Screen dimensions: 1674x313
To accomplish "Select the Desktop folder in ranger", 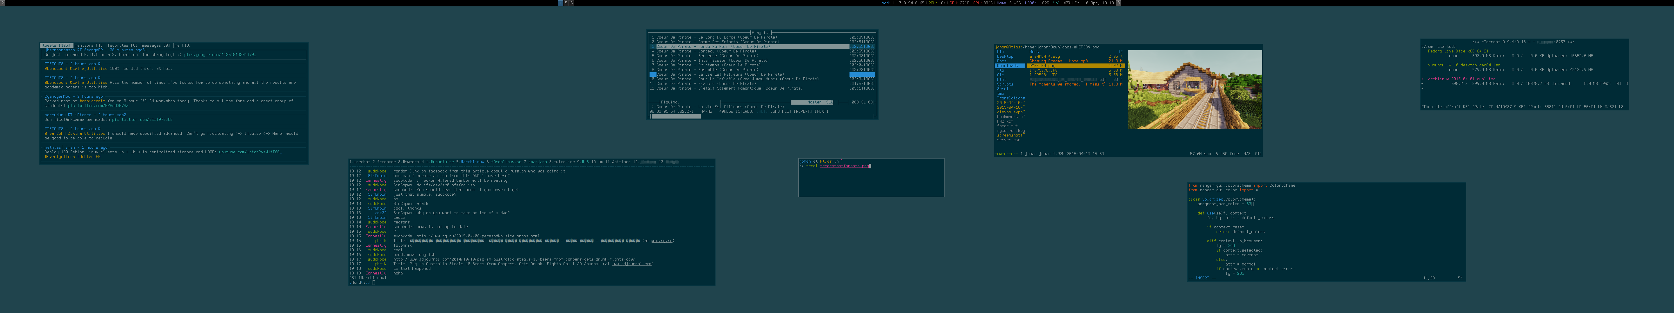I will tap(1005, 57).
